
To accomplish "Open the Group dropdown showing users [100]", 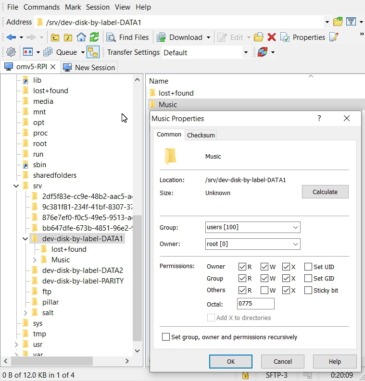I will [252, 227].
